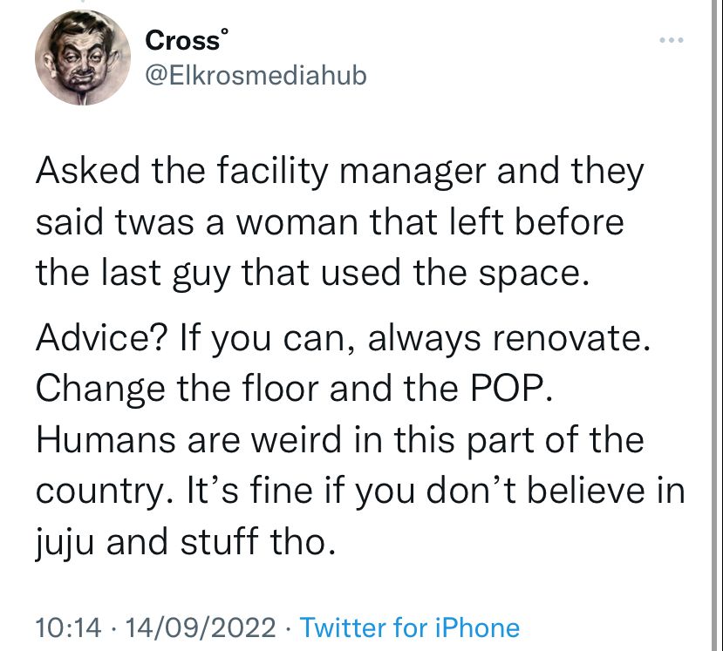Select the word 'POP' in the tweet

pos(507,389)
